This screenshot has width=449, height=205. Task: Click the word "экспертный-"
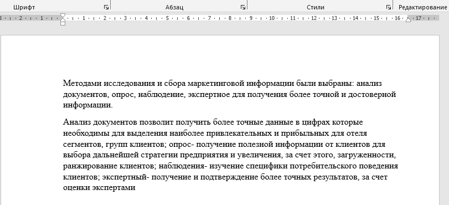pos(126,177)
